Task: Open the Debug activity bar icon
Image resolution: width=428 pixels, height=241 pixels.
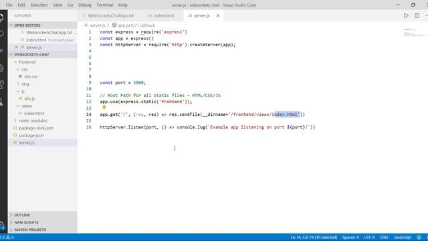Action: 1,68
